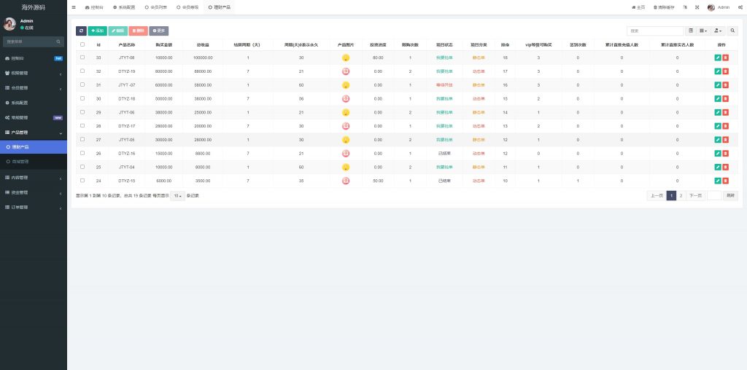Check the row checkbox for id 31

point(82,84)
